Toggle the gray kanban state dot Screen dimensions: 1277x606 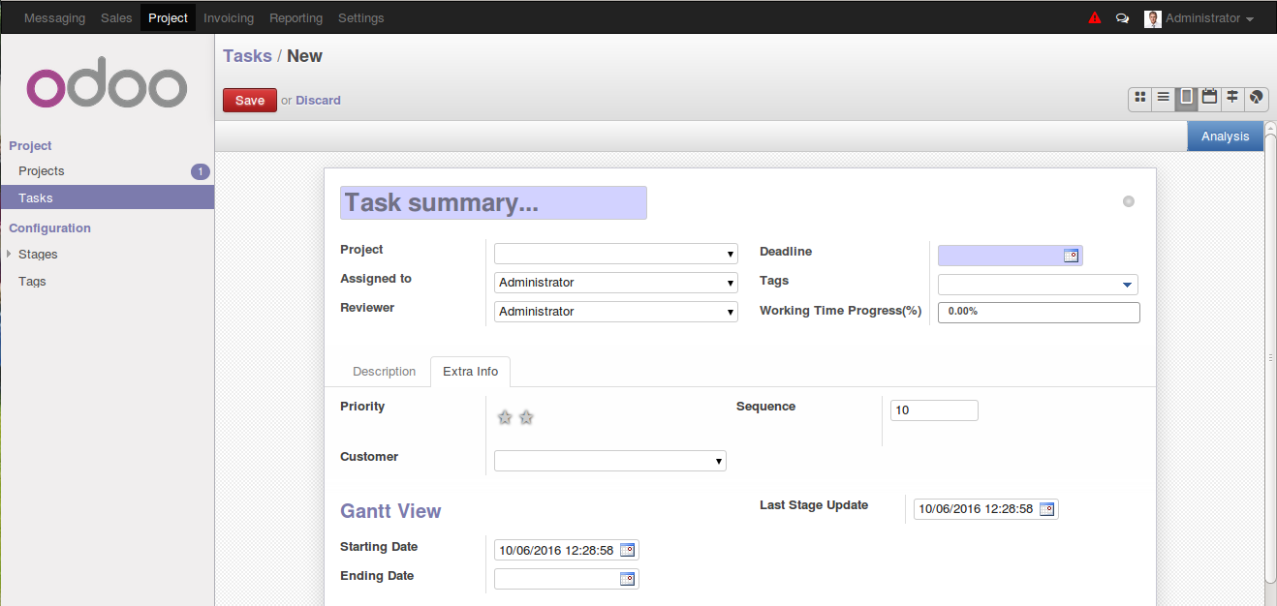coord(1128,201)
